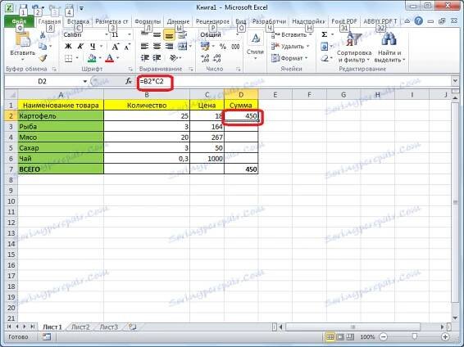Open the Calibri font name dropdown
The height and width of the screenshot is (347, 464).
107,35
